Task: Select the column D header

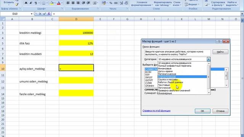Action: [x=76, y=19]
